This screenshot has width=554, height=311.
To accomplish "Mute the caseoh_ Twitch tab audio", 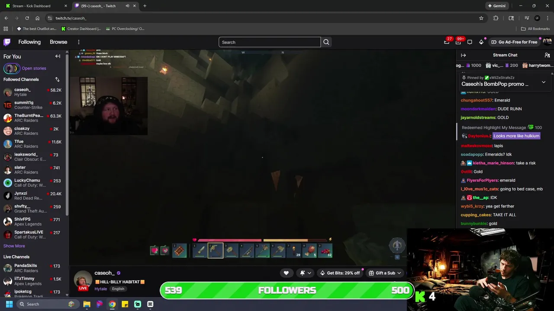I will coord(127,6).
